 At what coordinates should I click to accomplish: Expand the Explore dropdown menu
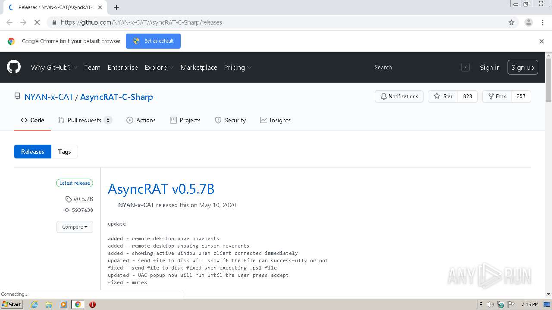pos(159,67)
